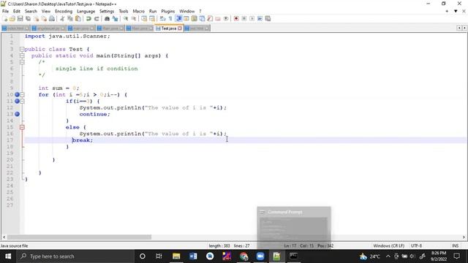
Task: Toggle INS insert mode in status bar
Action: pyautogui.click(x=455, y=245)
